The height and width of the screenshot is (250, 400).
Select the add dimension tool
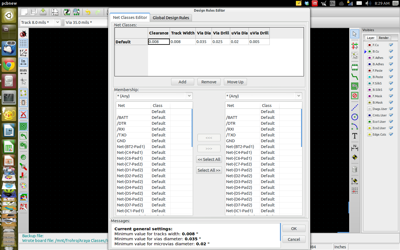click(355, 147)
